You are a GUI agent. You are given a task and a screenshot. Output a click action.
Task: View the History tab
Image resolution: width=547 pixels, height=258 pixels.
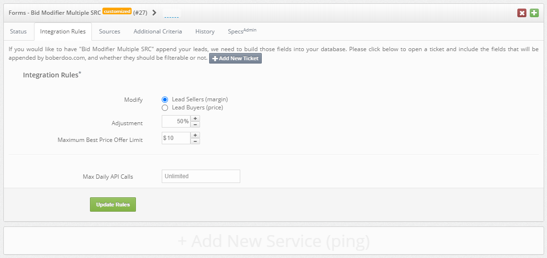click(205, 32)
